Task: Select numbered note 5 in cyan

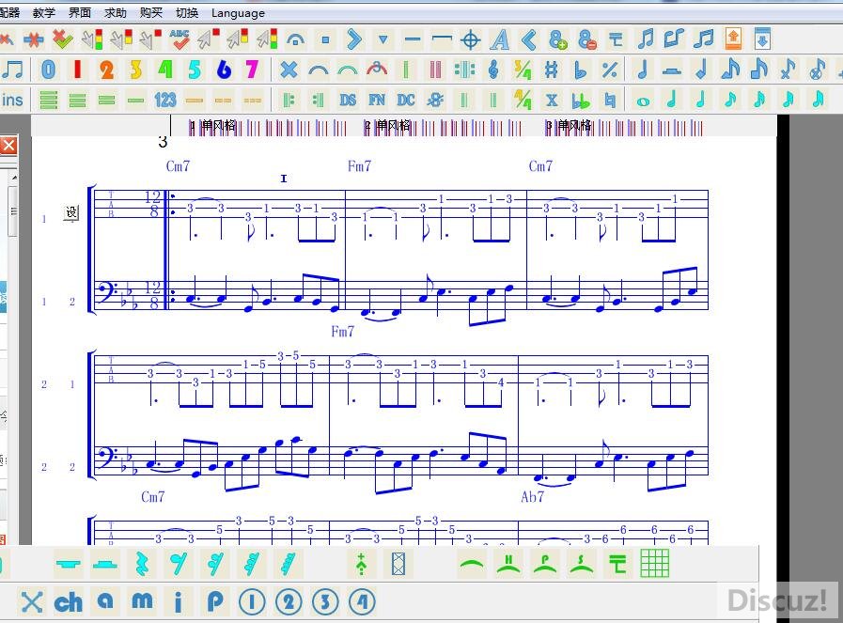Action: [x=195, y=70]
